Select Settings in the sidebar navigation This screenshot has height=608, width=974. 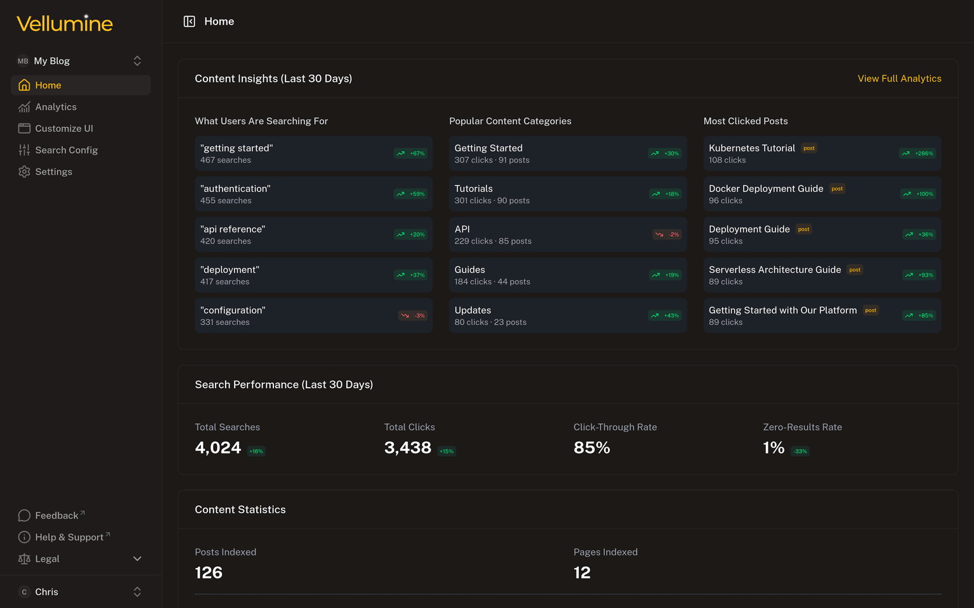point(54,171)
